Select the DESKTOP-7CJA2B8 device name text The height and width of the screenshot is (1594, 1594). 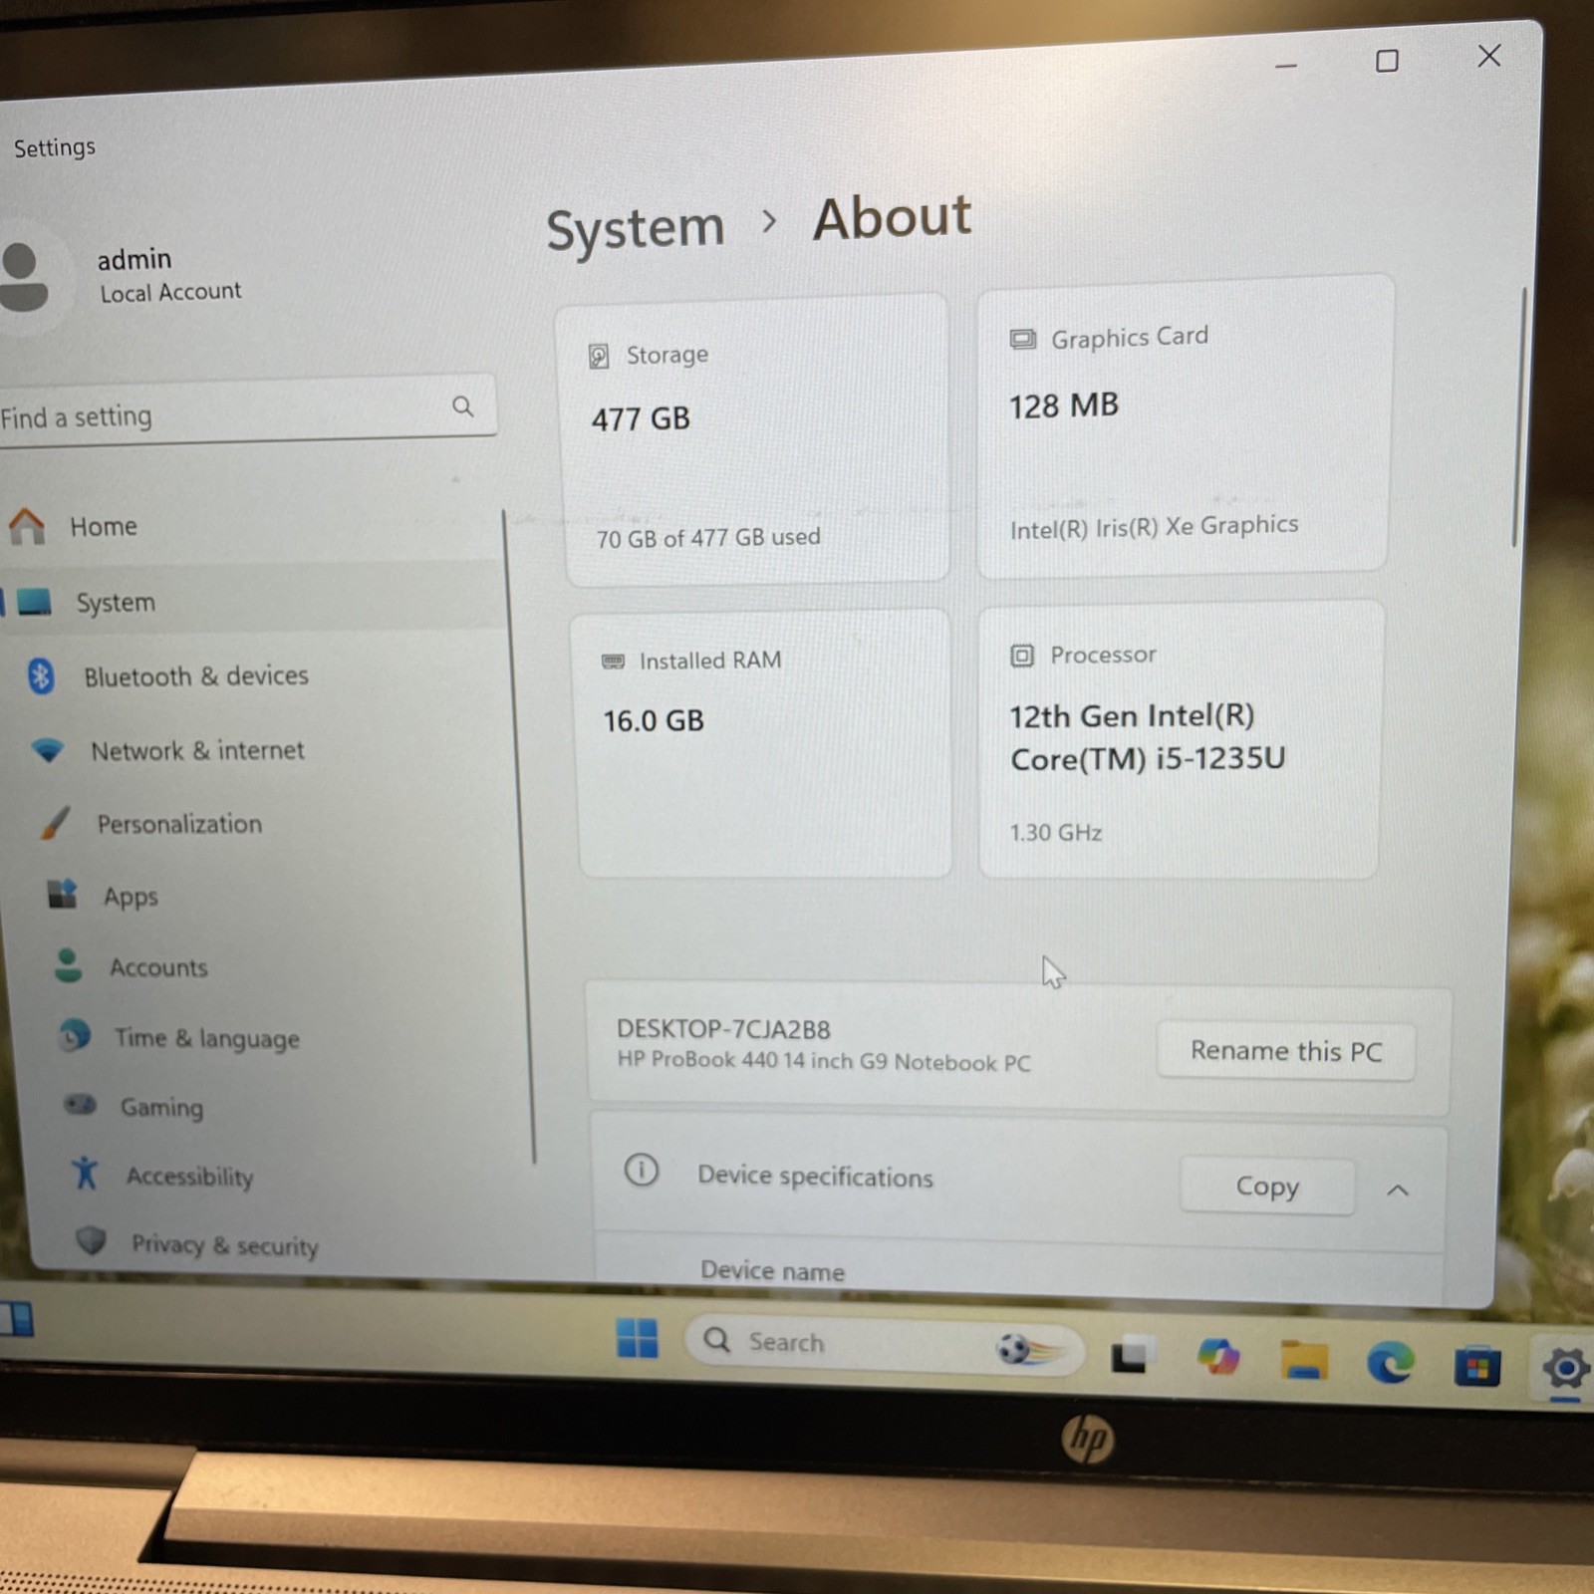[x=723, y=1028]
